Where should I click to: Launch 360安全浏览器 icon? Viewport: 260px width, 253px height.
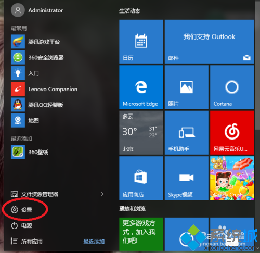(18, 57)
